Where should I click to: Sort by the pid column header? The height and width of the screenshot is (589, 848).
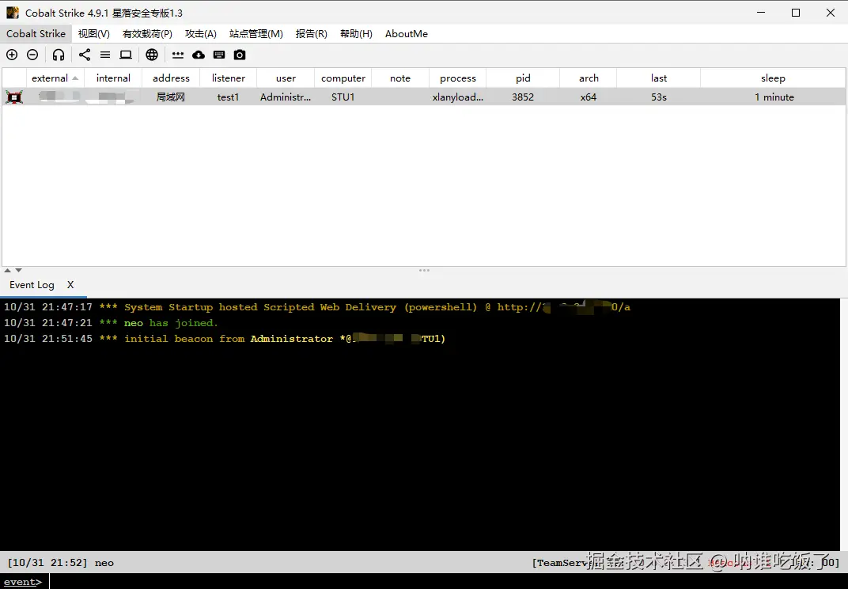pos(523,78)
